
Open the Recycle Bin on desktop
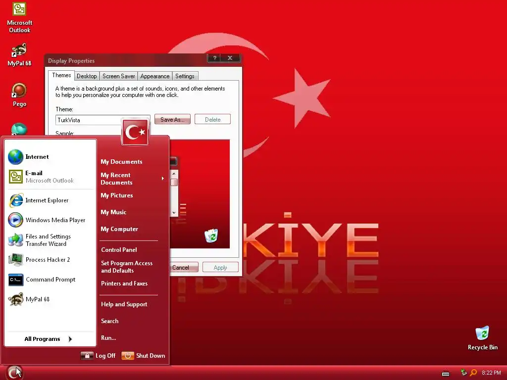[x=482, y=338]
